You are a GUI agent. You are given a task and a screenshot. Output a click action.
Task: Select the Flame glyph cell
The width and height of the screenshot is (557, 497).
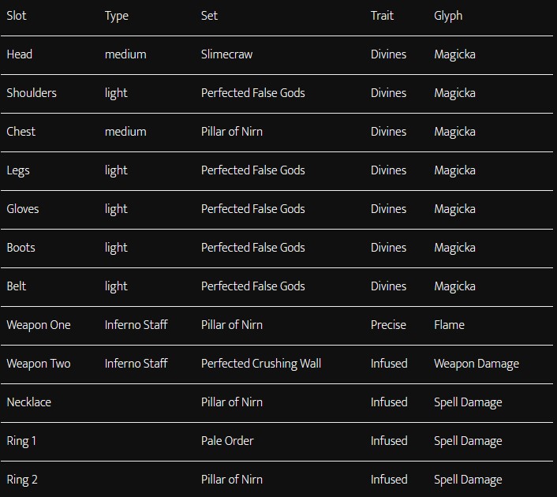click(x=449, y=325)
